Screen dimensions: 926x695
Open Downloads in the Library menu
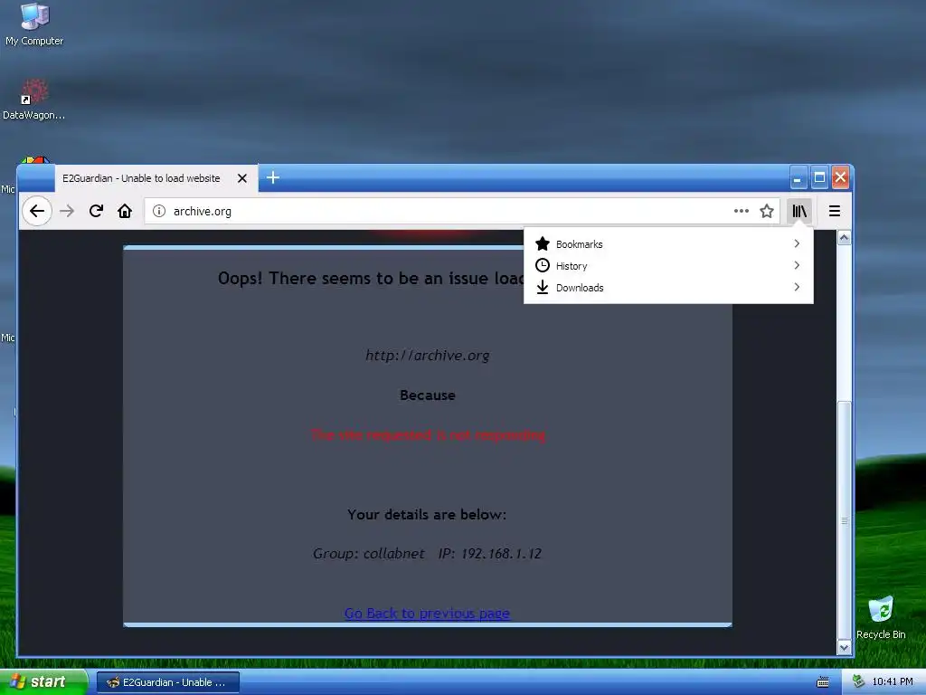[x=668, y=288]
